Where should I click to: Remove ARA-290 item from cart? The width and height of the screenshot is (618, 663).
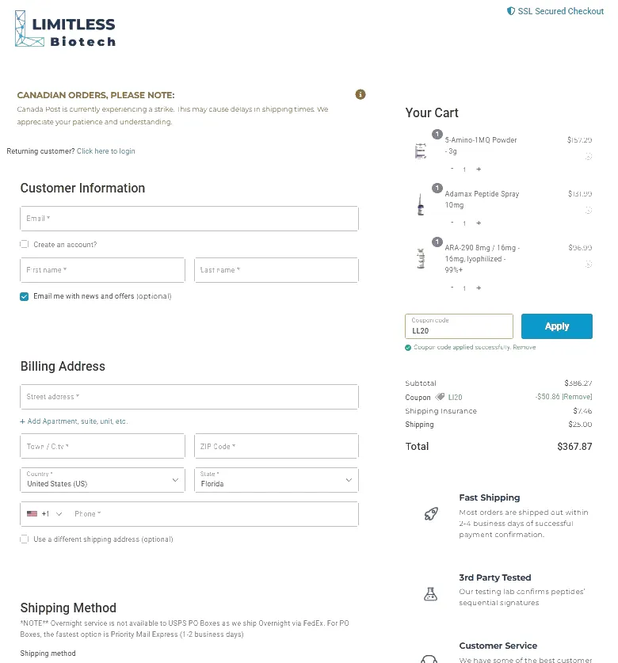588,265
